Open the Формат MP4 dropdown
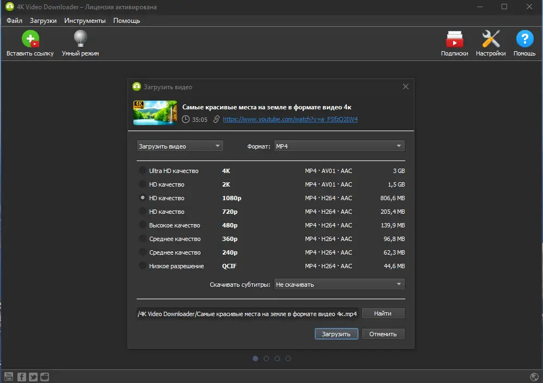Viewport: 543px width, 383px height. [x=339, y=146]
